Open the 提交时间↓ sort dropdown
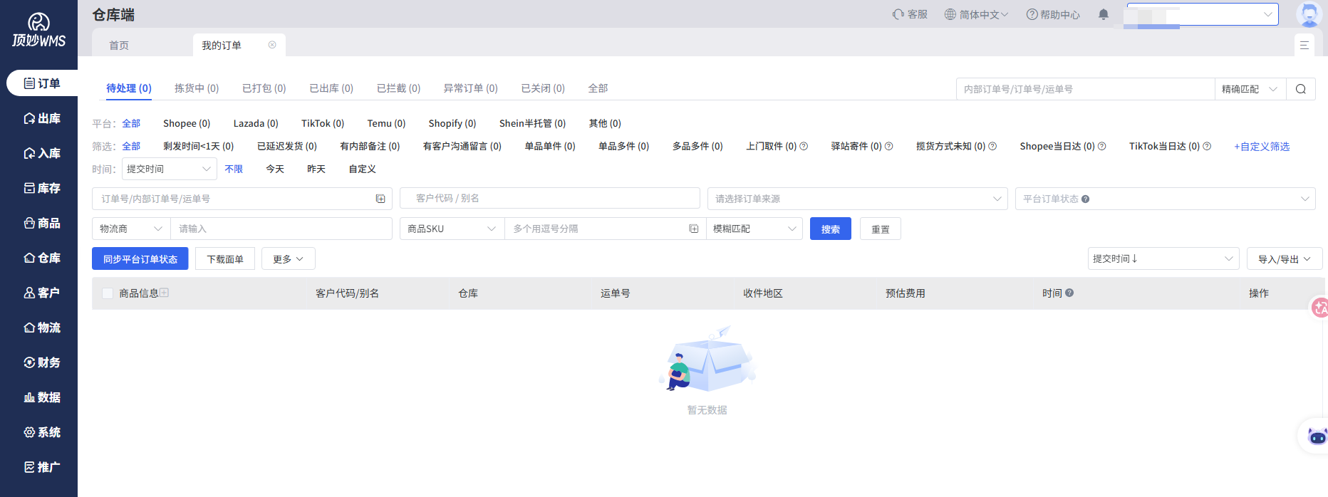Image resolution: width=1328 pixels, height=497 pixels. pos(1163,258)
